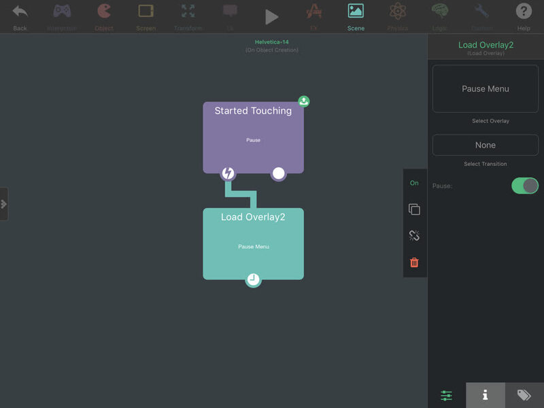Click the Load Overlay2 panel title
544x408 pixels.
486,45
